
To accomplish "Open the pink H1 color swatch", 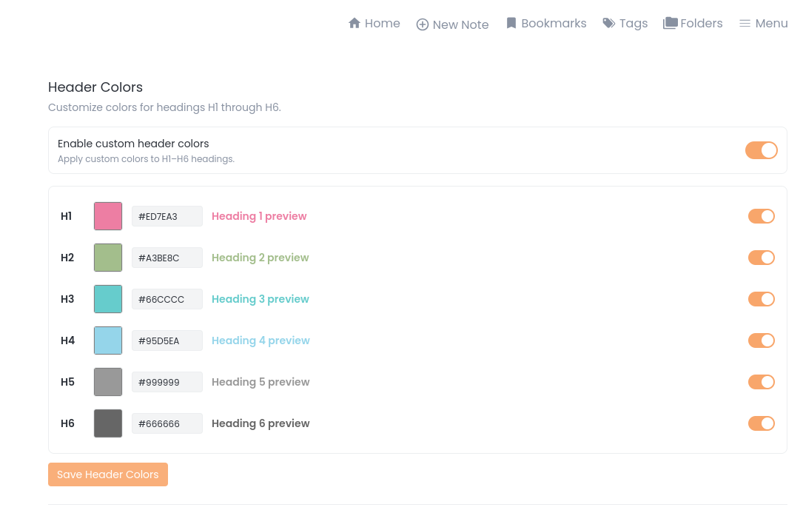I will tap(108, 216).
